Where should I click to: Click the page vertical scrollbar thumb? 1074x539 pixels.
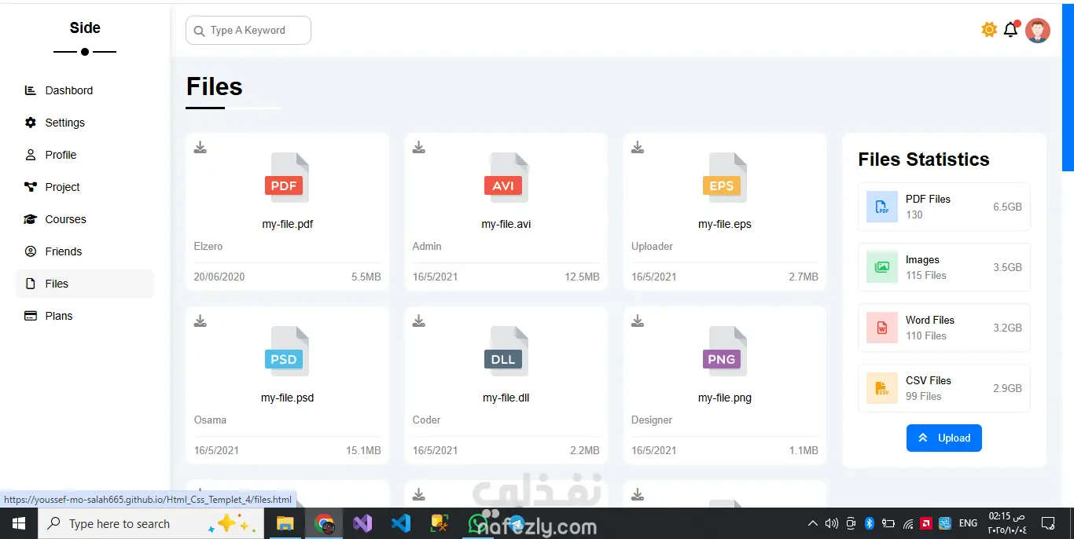coord(1068,88)
